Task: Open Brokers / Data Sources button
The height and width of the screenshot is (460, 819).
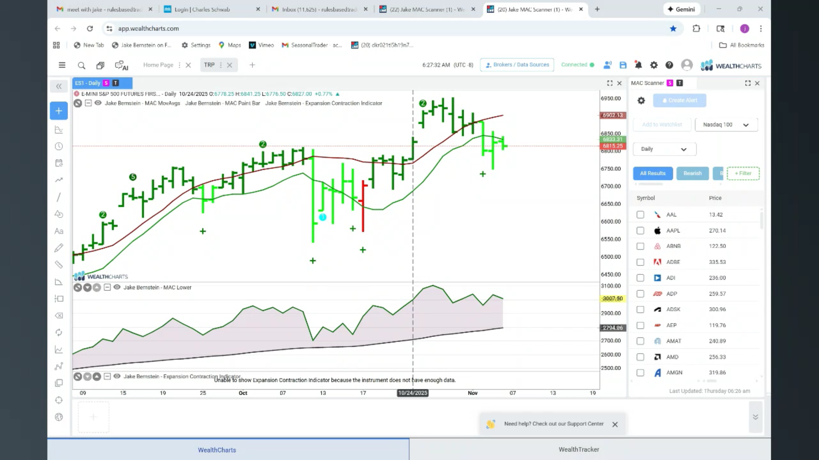Action: tap(517, 65)
